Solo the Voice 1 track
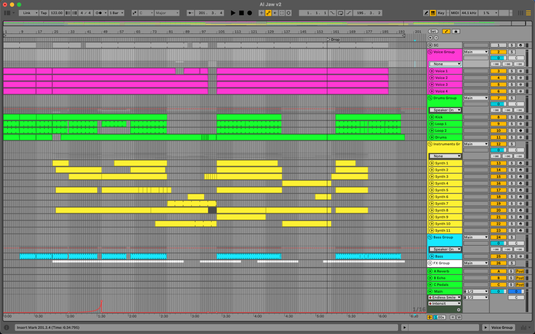Screen dimensions: 535x334 [511, 71]
